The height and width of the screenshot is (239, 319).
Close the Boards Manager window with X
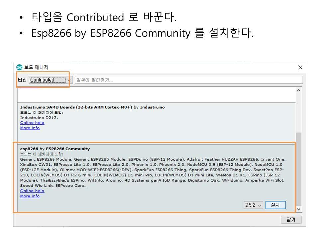300,67
